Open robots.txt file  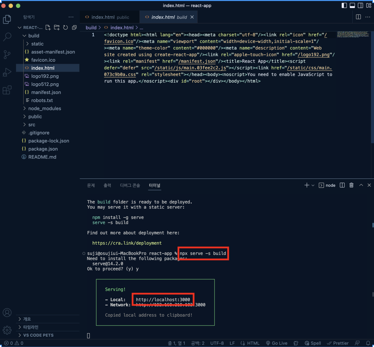pos(42,100)
